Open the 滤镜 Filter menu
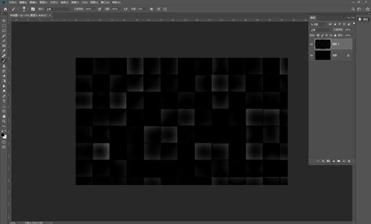The height and width of the screenshot is (224, 371). click(x=75, y=2)
